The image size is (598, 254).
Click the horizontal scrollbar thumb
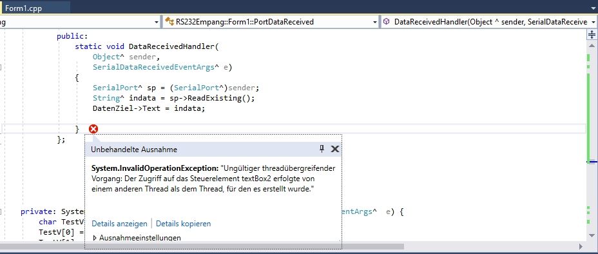[x=202, y=246]
